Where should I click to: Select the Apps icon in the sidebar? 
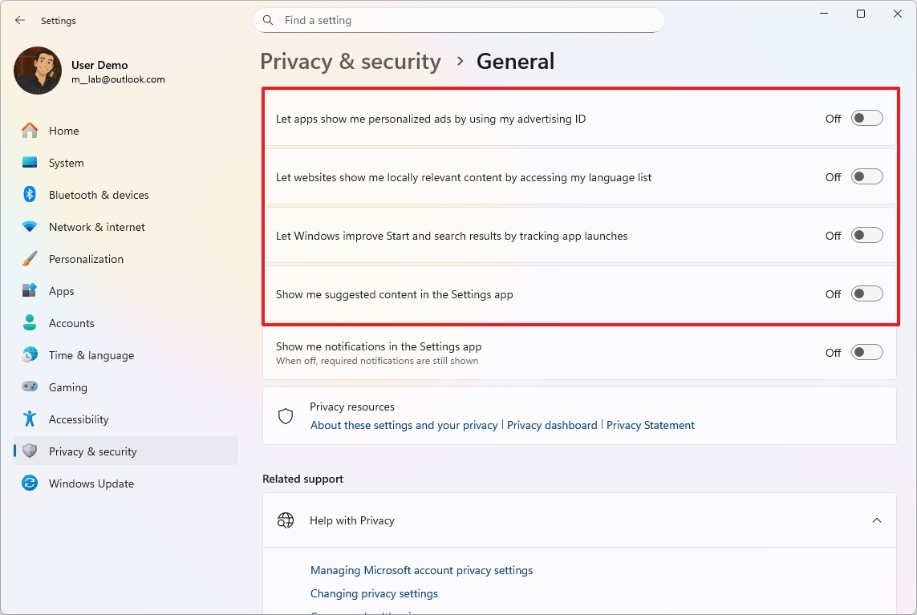click(x=31, y=290)
